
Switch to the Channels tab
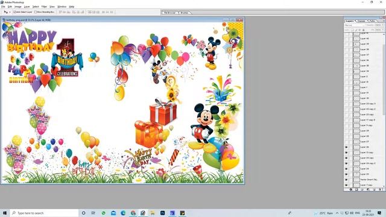pyautogui.click(x=361, y=21)
